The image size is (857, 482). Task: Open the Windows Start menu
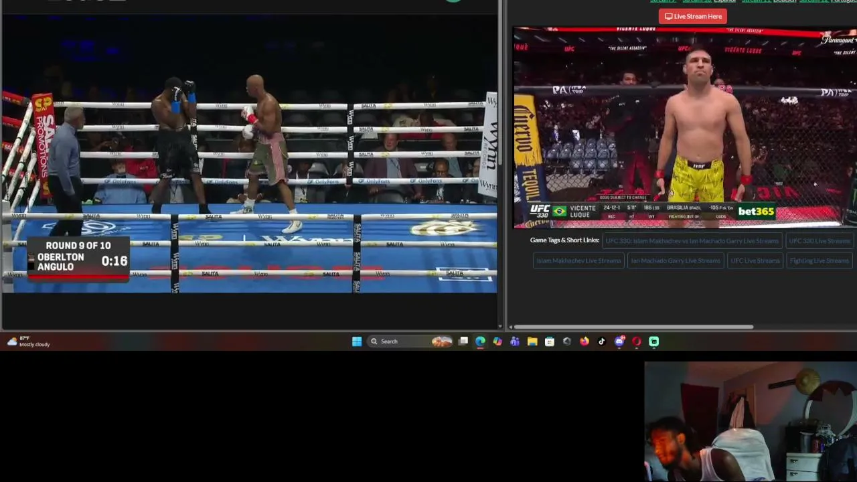pyautogui.click(x=357, y=341)
